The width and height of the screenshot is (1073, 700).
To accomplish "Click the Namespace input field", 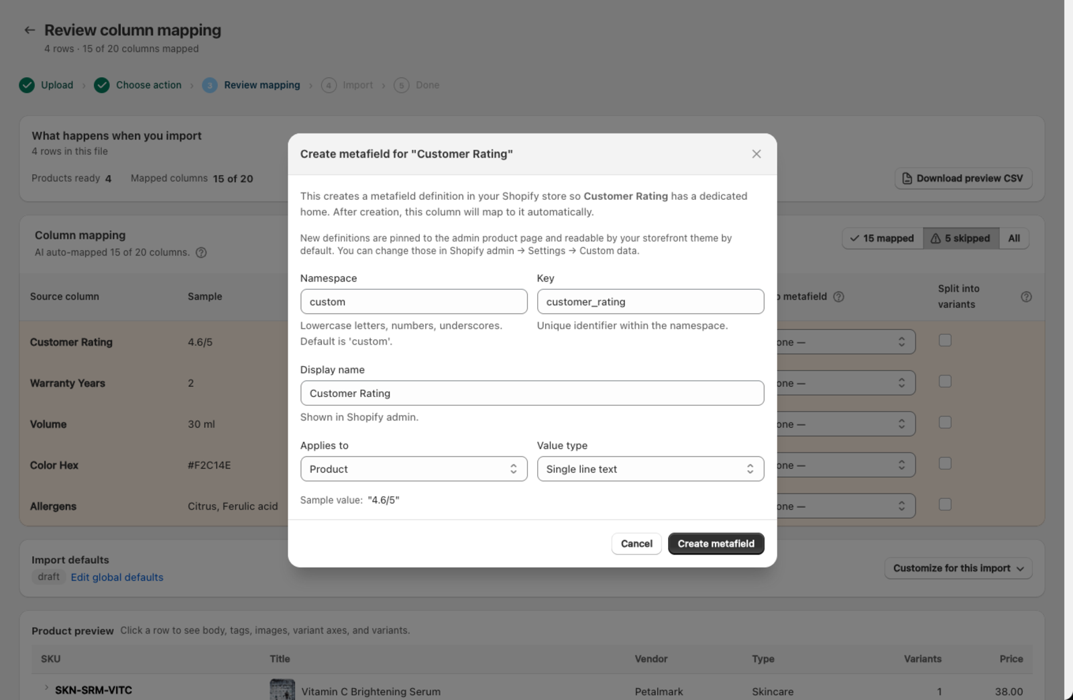I will (x=414, y=302).
